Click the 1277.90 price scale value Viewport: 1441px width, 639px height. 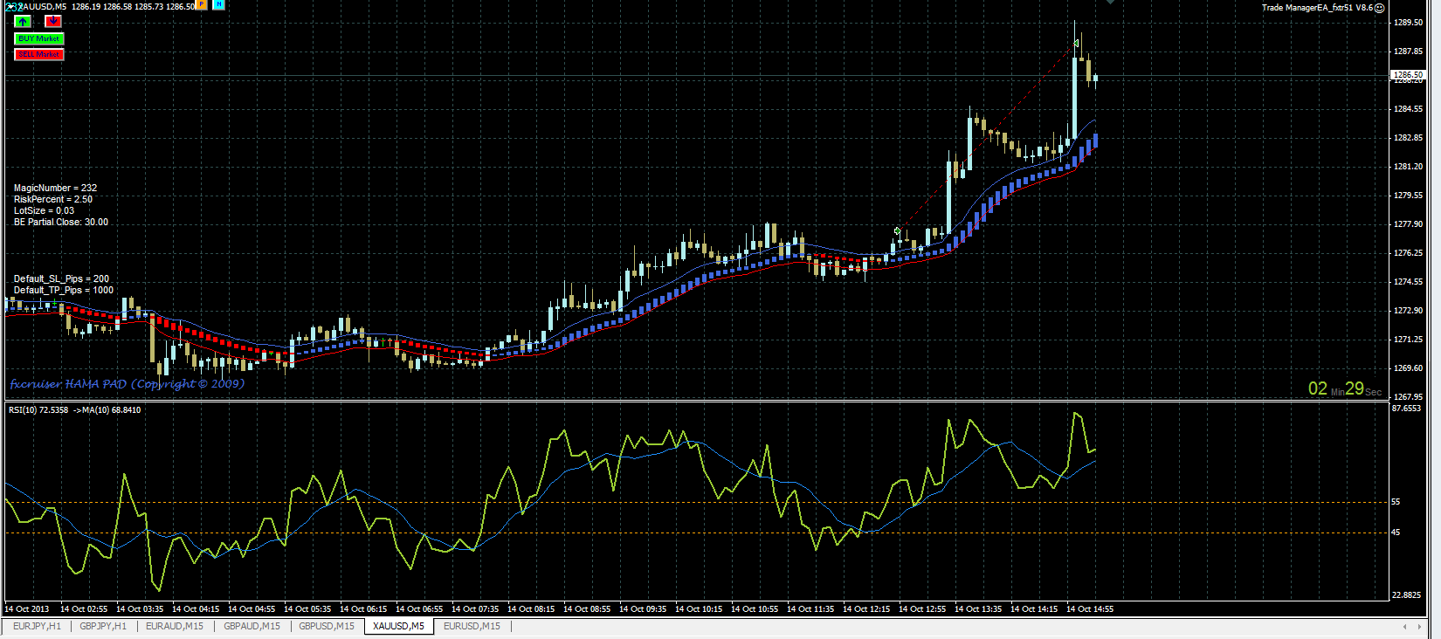point(1407,224)
